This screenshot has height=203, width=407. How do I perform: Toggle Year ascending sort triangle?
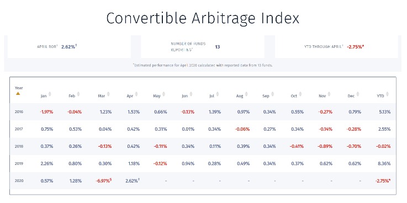(18, 94)
